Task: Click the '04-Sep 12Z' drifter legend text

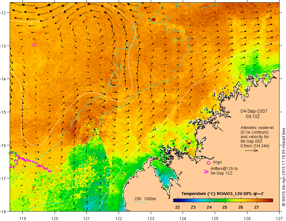Action: [x=221, y=173]
